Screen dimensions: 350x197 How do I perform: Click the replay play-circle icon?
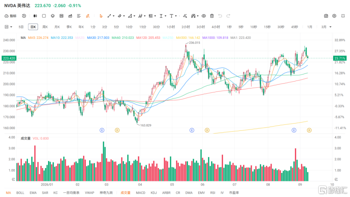[24, 16]
